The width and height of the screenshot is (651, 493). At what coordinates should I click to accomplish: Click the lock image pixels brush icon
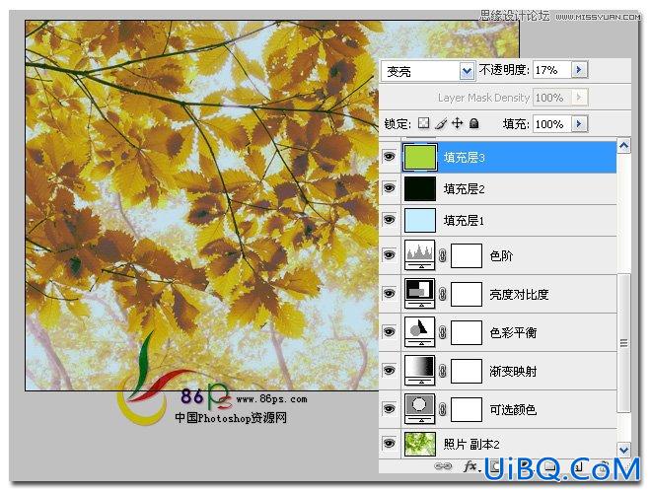point(441,123)
